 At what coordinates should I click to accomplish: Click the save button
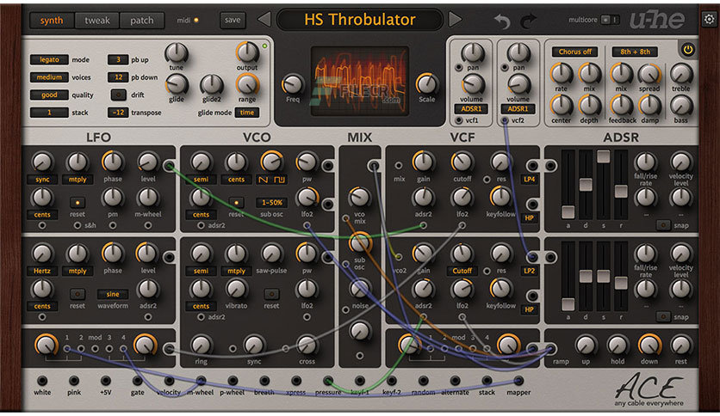tap(233, 20)
